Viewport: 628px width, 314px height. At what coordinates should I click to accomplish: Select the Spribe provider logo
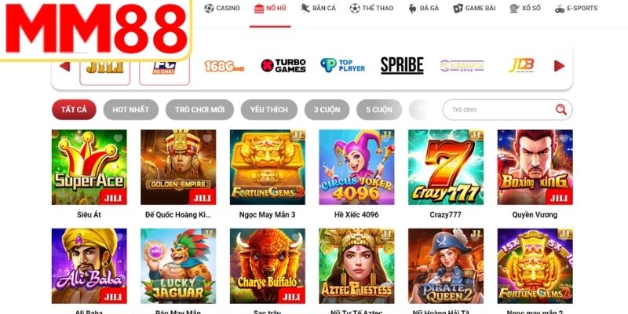coord(402,65)
